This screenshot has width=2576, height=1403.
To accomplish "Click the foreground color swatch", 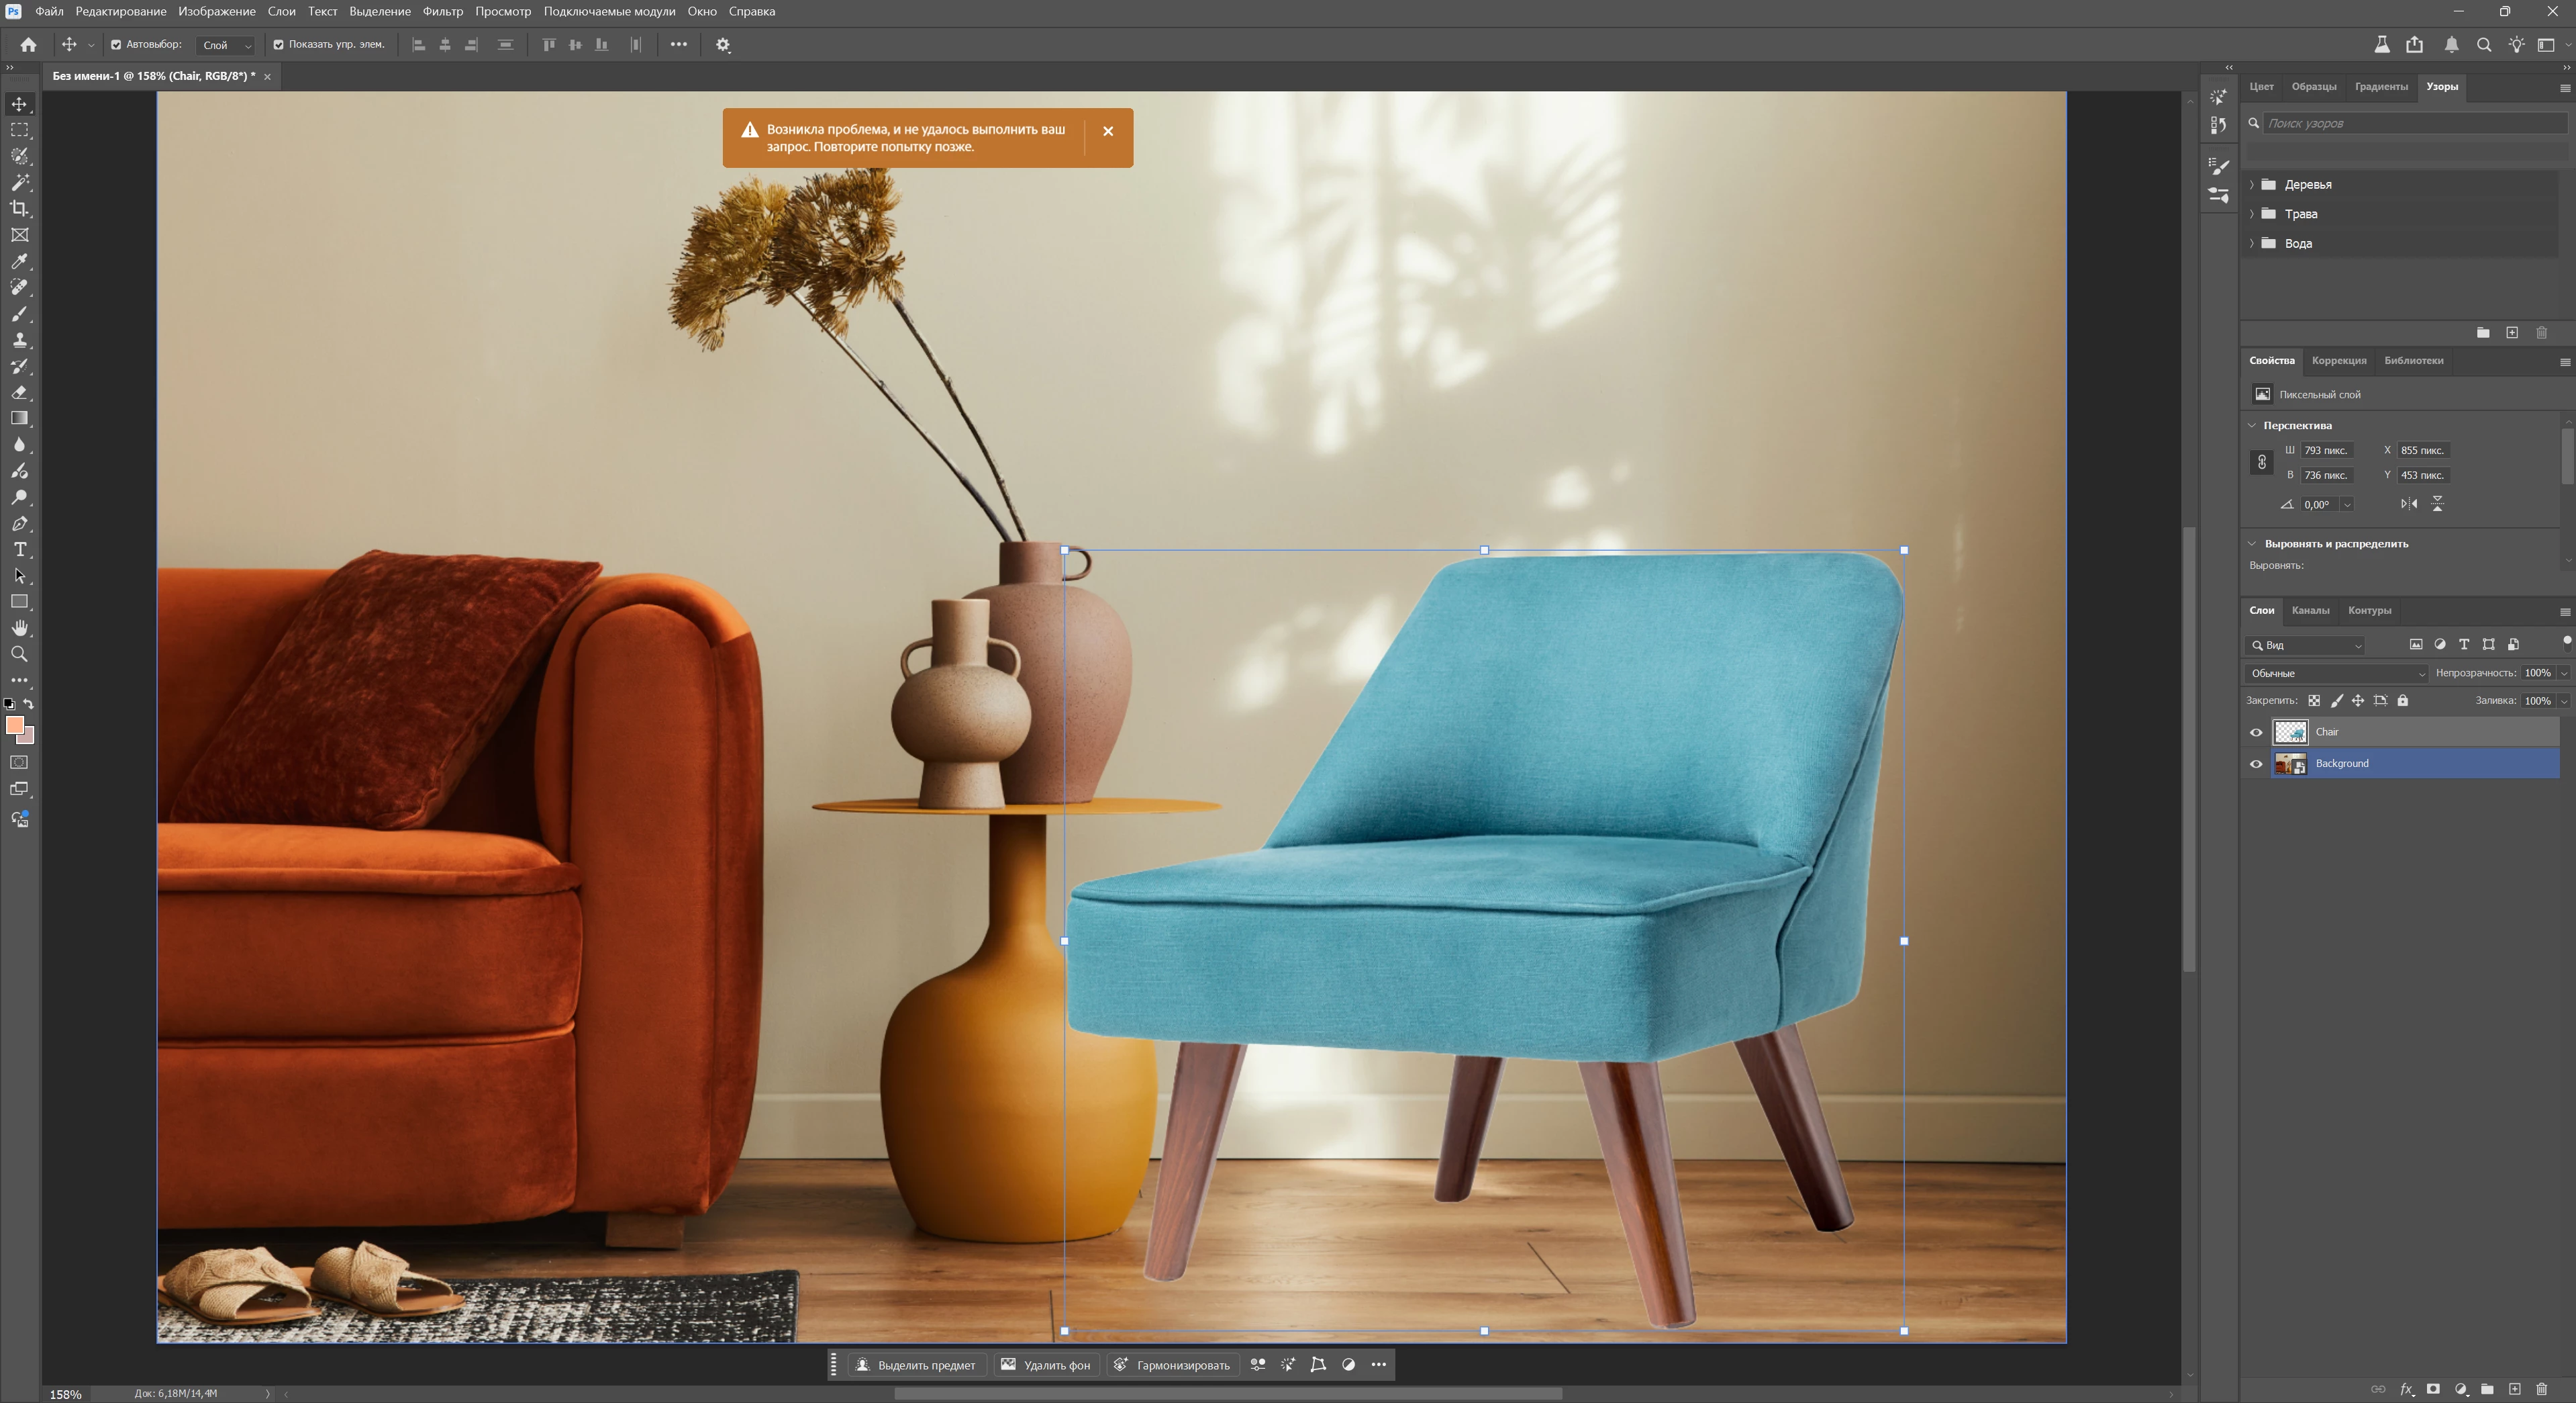I will click(x=14, y=725).
